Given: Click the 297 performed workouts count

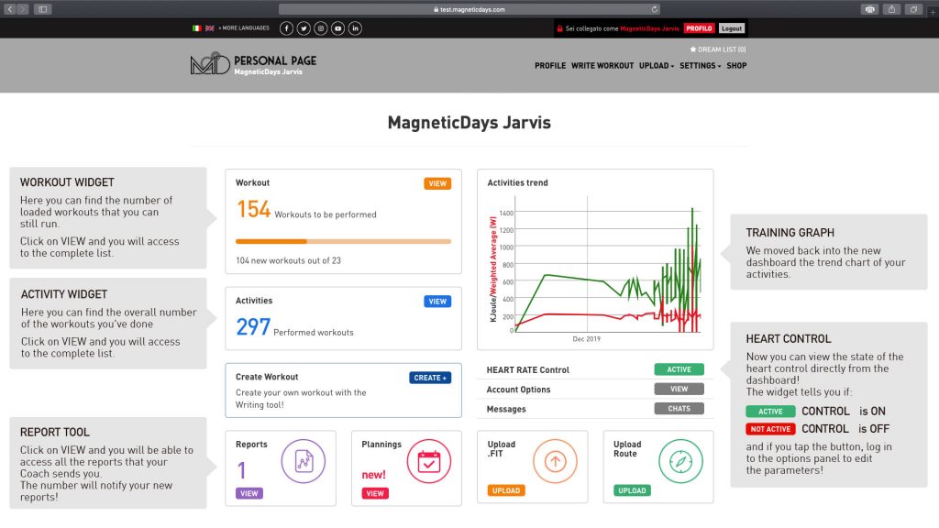Looking at the screenshot, I should [253, 327].
